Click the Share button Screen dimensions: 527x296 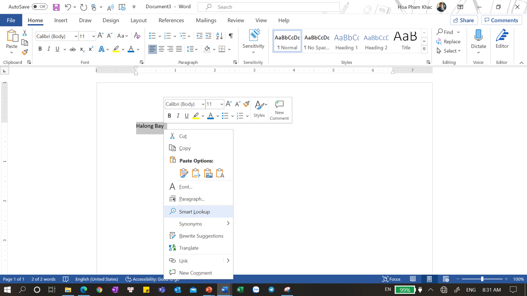(463, 20)
